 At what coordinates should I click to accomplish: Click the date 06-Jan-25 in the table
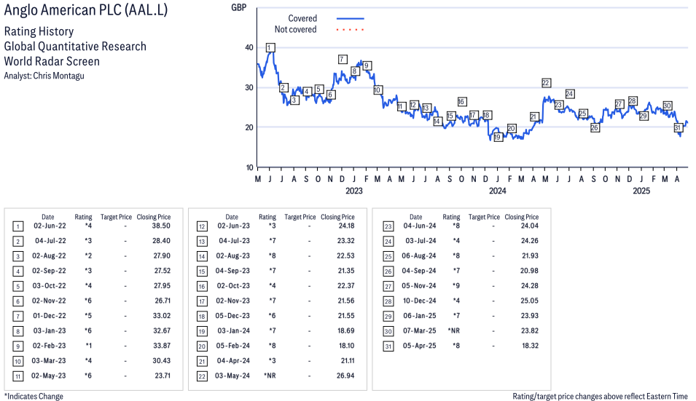point(420,316)
